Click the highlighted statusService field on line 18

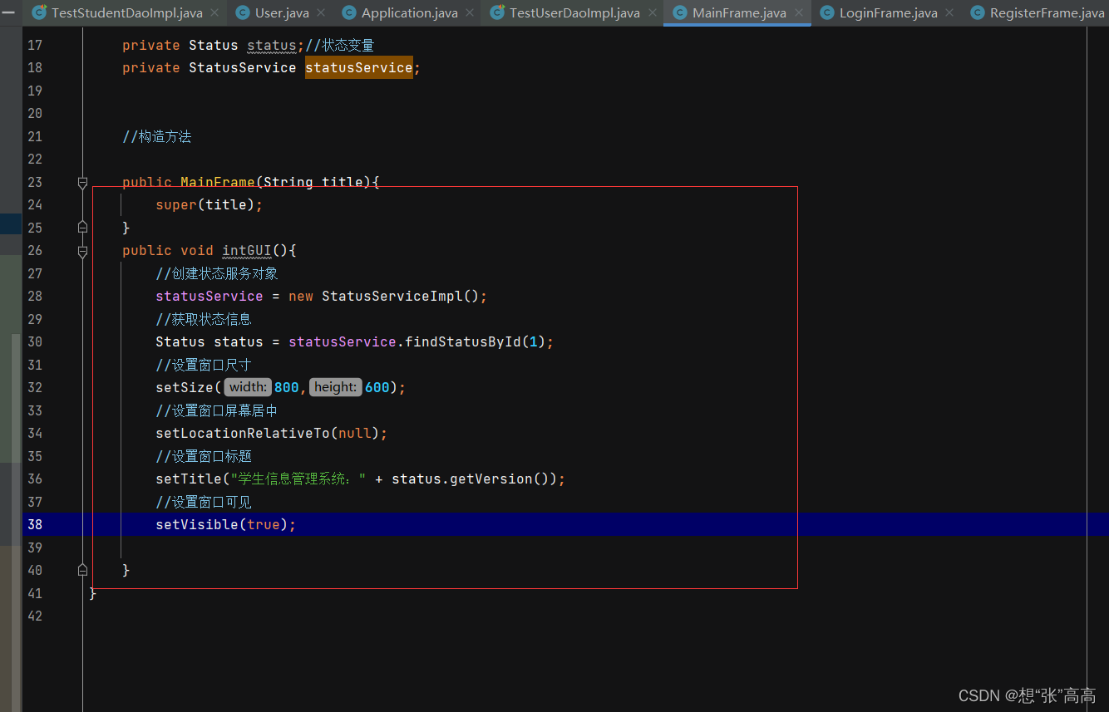pyautogui.click(x=359, y=68)
